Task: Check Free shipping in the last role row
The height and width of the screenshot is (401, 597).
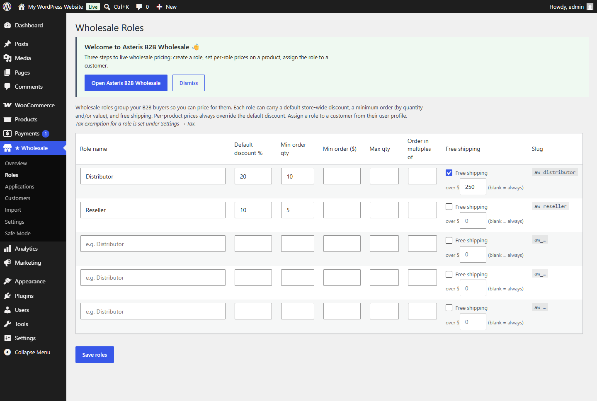Action: pyautogui.click(x=449, y=308)
